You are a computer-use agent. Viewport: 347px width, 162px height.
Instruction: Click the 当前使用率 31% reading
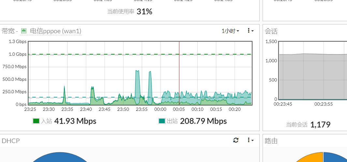[x=144, y=12]
